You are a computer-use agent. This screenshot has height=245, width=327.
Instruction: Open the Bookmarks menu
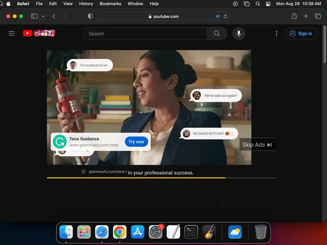(110, 4)
